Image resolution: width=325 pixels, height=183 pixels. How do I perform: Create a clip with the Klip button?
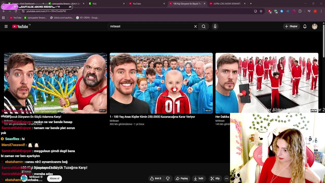click(x=215, y=178)
